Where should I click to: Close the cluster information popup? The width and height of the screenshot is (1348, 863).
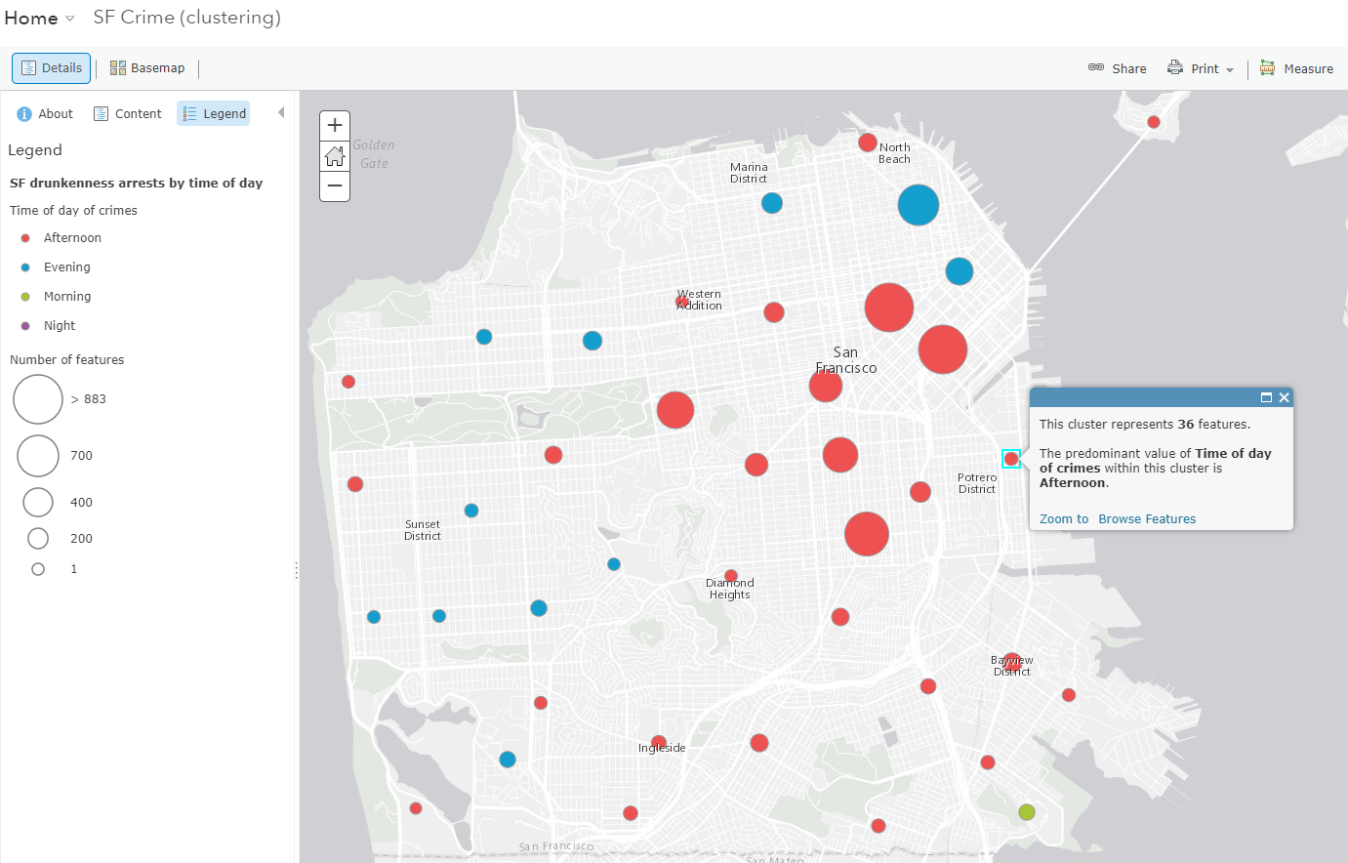(1284, 397)
